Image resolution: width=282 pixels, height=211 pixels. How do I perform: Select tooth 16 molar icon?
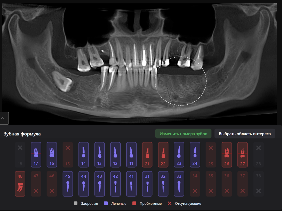[52, 155]
